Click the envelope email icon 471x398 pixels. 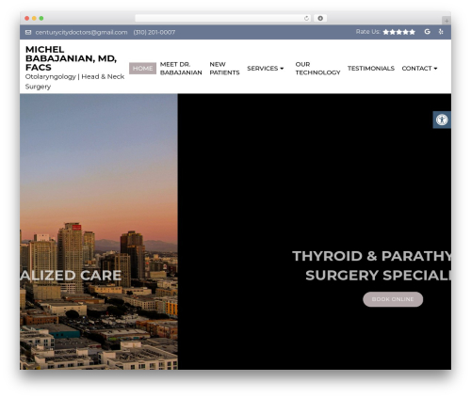[x=28, y=32]
